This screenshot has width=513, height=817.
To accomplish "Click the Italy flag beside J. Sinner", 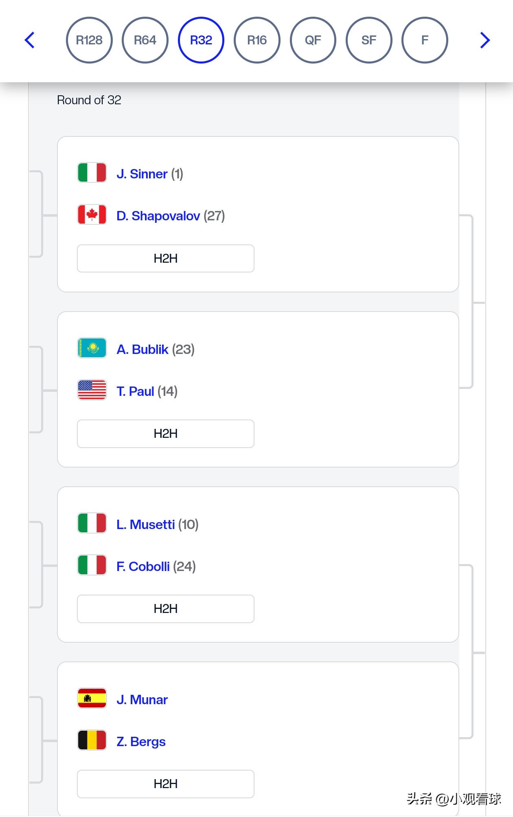I will click(92, 173).
